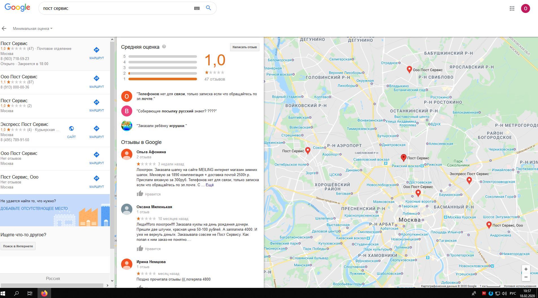The image size is (538, 298).
Task: Open the volume tray icon
Action: (504, 293)
